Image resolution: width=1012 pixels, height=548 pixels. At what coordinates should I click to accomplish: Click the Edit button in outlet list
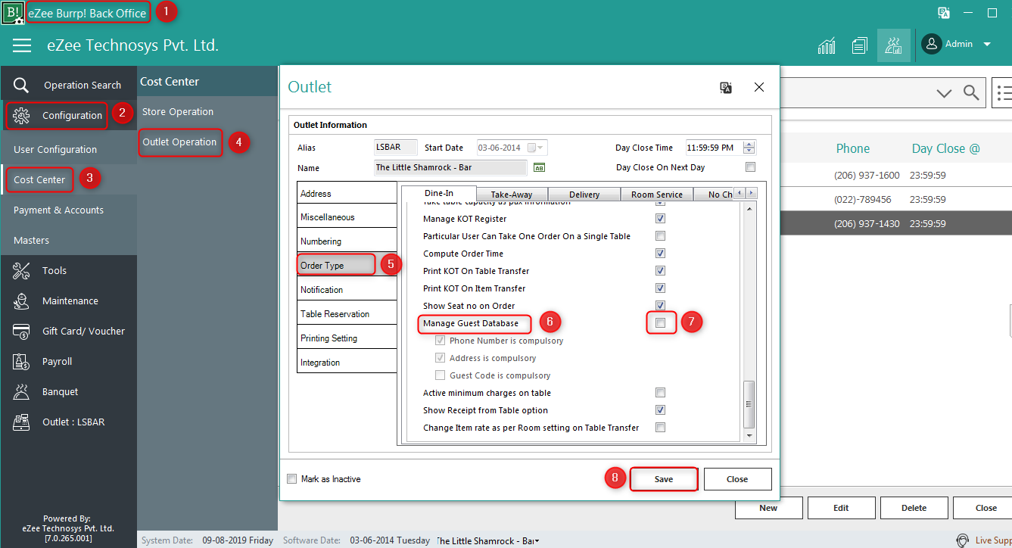(x=841, y=508)
